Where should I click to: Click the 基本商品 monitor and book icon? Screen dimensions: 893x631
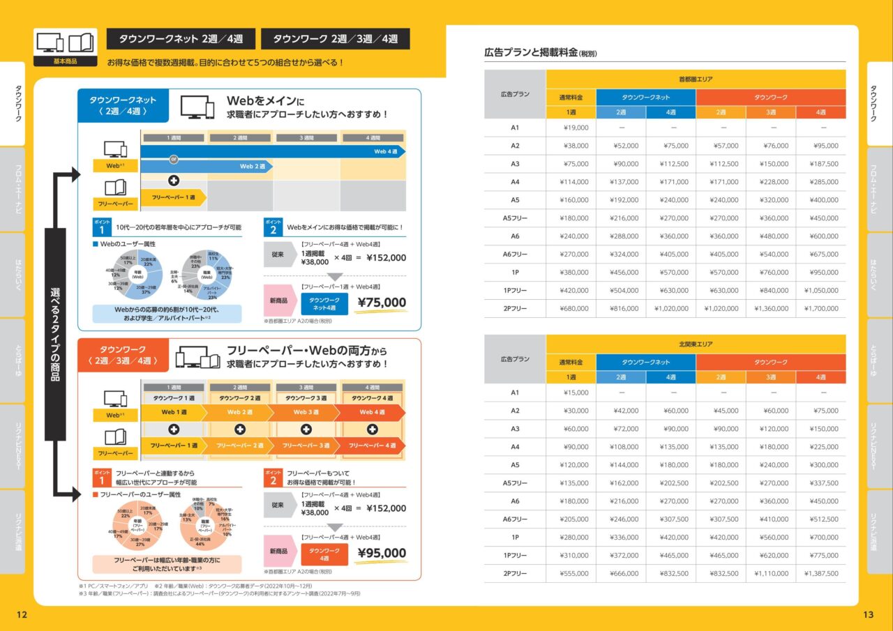click(x=65, y=47)
